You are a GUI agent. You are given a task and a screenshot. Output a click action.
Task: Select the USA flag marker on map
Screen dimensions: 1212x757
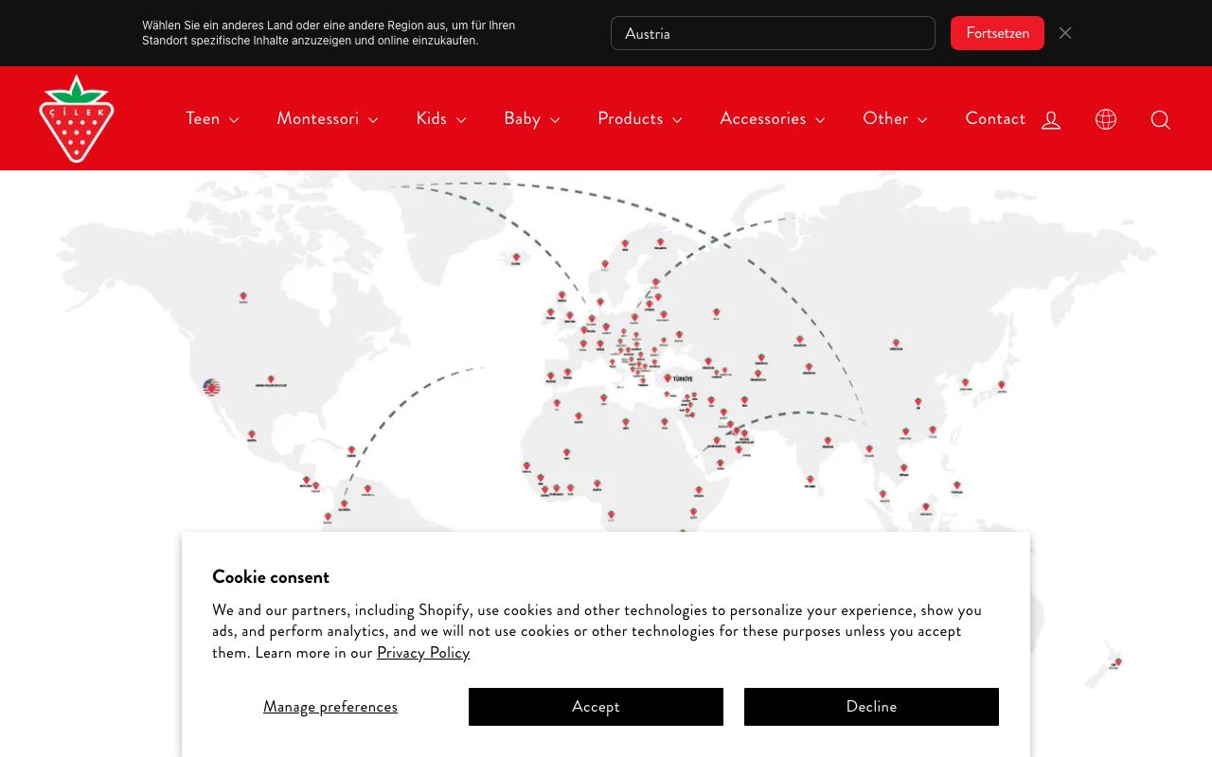tap(211, 387)
